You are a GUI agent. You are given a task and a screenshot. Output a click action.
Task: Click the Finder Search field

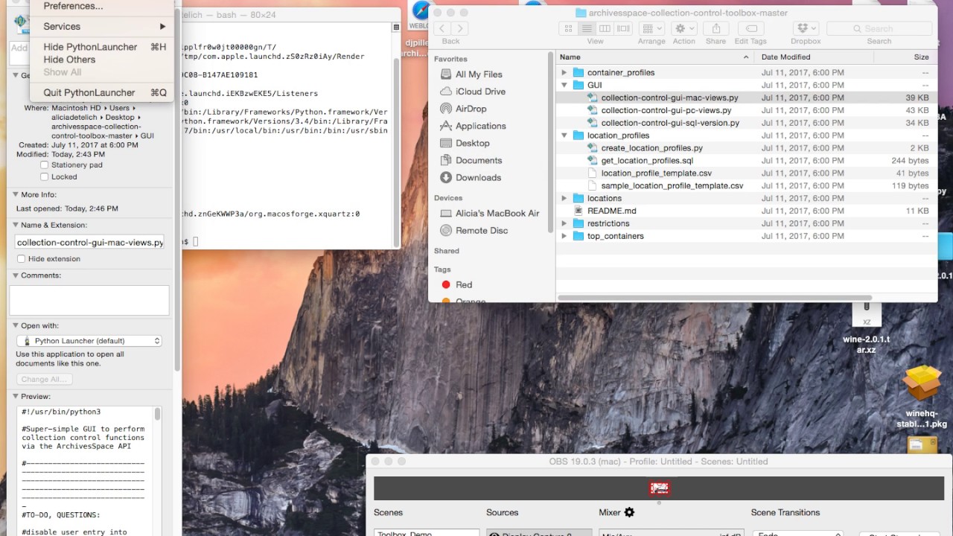(879, 28)
